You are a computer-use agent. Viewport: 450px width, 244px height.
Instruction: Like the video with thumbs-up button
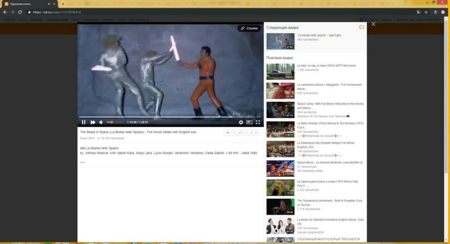[x=253, y=133]
